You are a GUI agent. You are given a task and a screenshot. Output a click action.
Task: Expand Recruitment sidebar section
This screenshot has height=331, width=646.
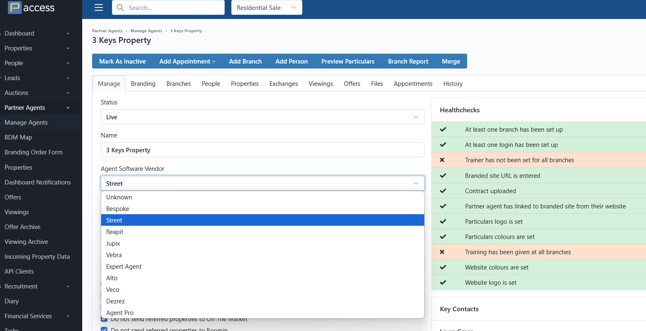coord(68,286)
